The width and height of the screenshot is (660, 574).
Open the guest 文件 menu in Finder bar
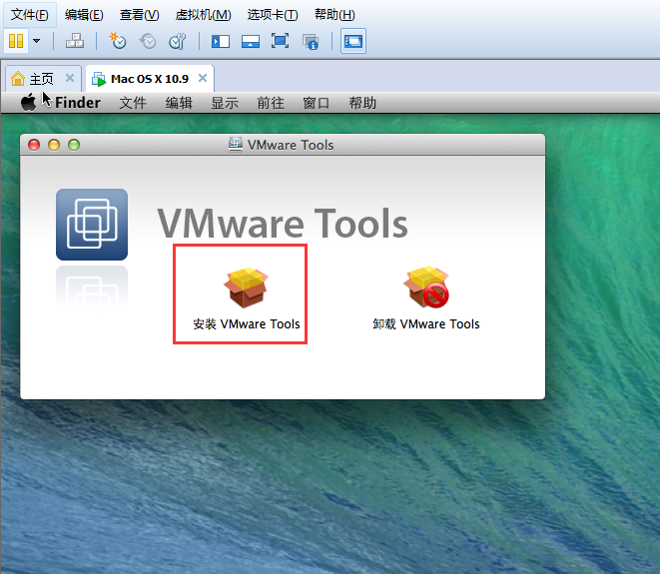pyautogui.click(x=133, y=103)
